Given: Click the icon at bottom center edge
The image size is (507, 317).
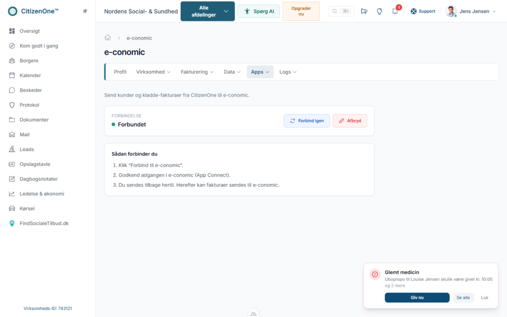Looking at the screenshot, I should coord(253,314).
